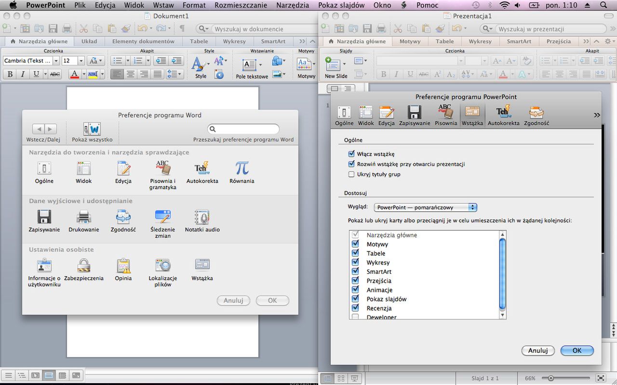Switch to Układ tab in Word ribbon
The width and height of the screenshot is (617, 385).
tap(89, 41)
